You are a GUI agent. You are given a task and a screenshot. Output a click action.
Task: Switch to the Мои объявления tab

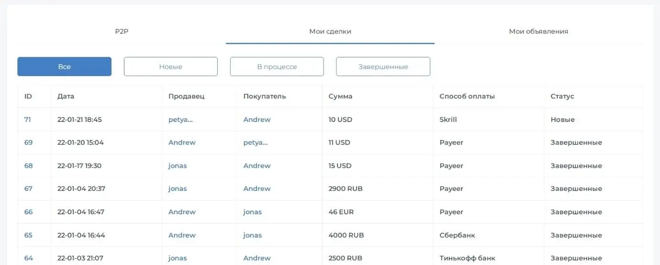tap(538, 32)
